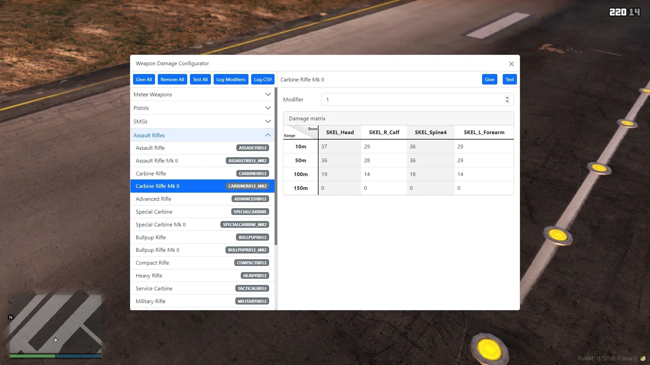Click the Test button for Carbine Rifle Mk II
The width and height of the screenshot is (650, 365).
tap(510, 79)
